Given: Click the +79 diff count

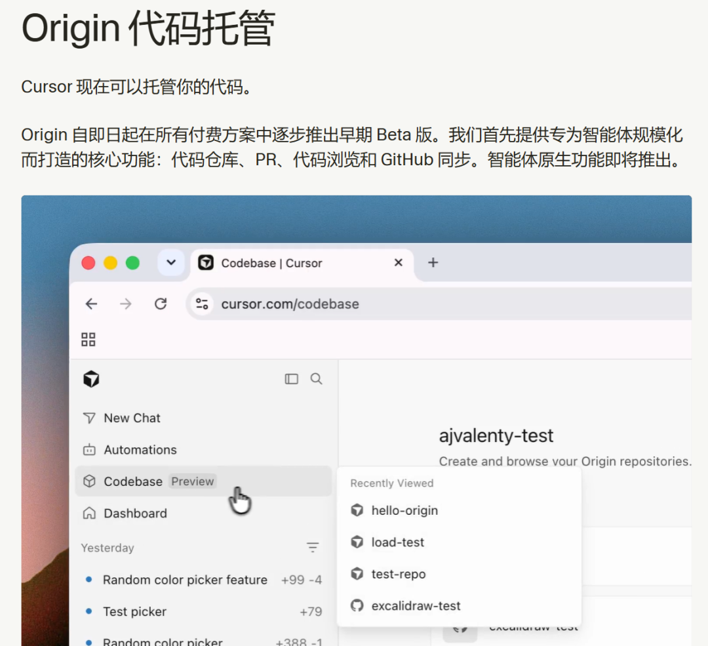Looking at the screenshot, I should pyautogui.click(x=311, y=612).
